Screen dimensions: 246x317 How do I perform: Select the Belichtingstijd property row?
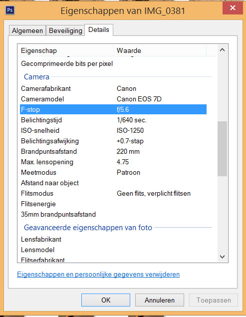point(113,120)
